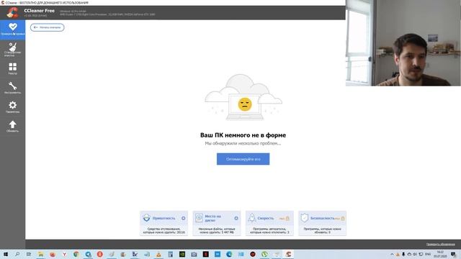Open the Options gear section

pyautogui.click(x=13, y=107)
